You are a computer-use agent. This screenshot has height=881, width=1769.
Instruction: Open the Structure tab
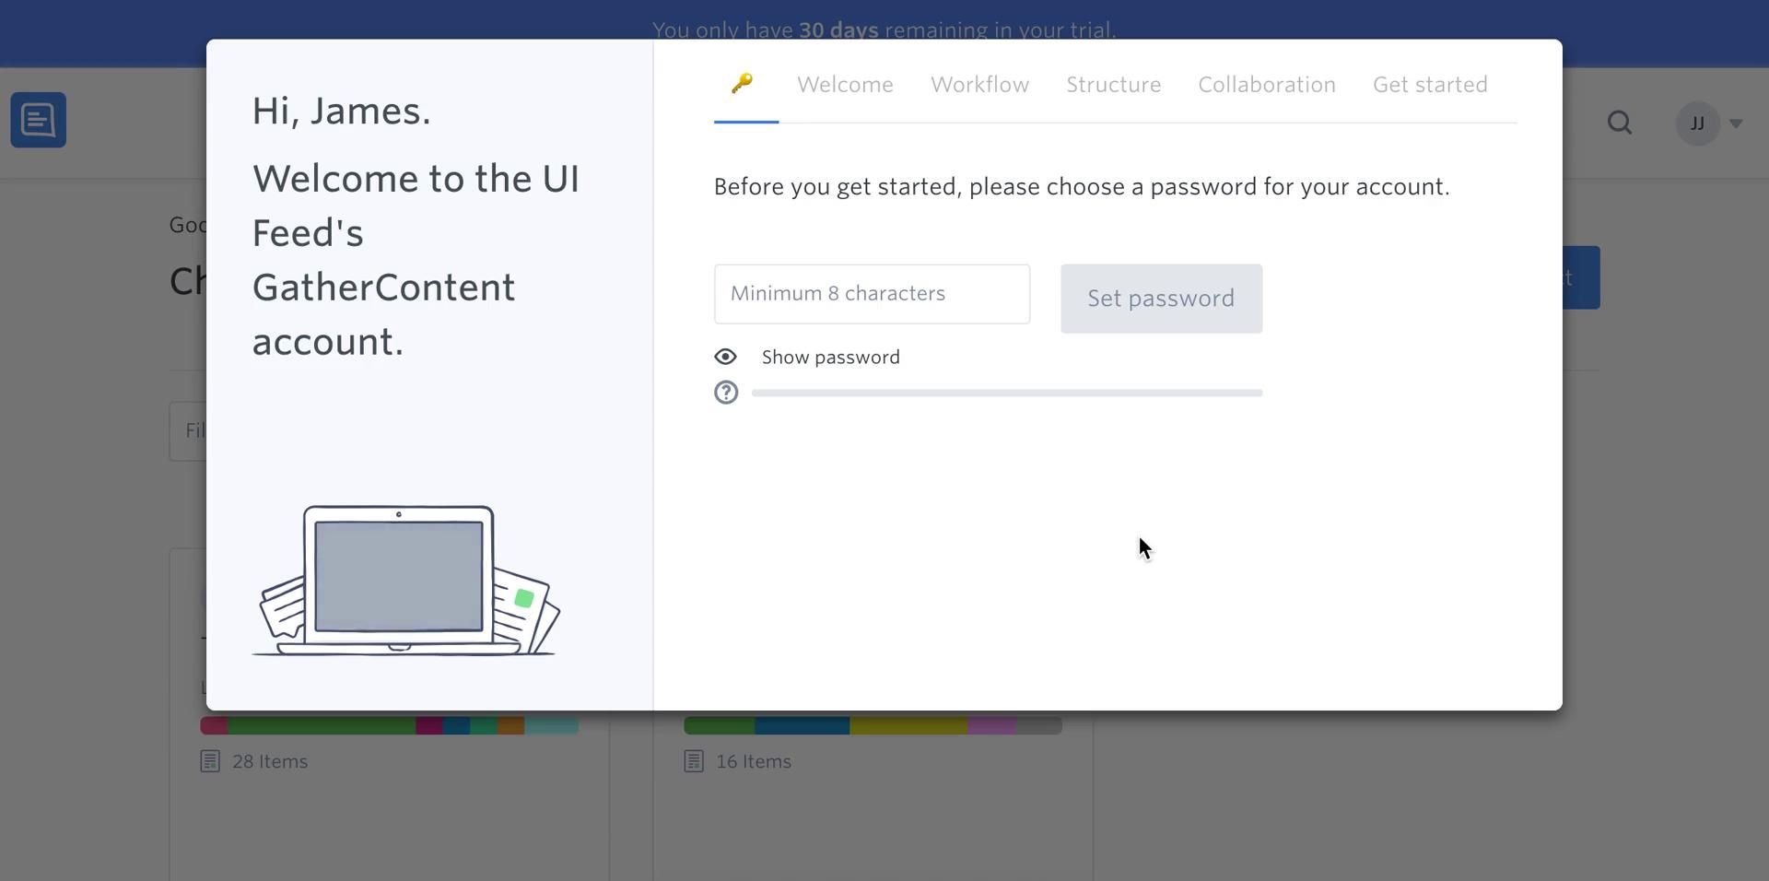point(1113,84)
